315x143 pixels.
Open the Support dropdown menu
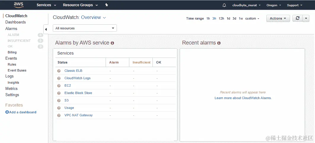[x=295, y=5]
